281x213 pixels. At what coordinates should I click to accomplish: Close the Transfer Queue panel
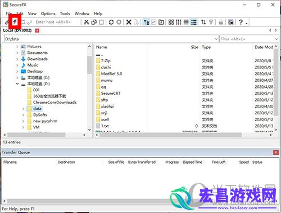point(276,152)
